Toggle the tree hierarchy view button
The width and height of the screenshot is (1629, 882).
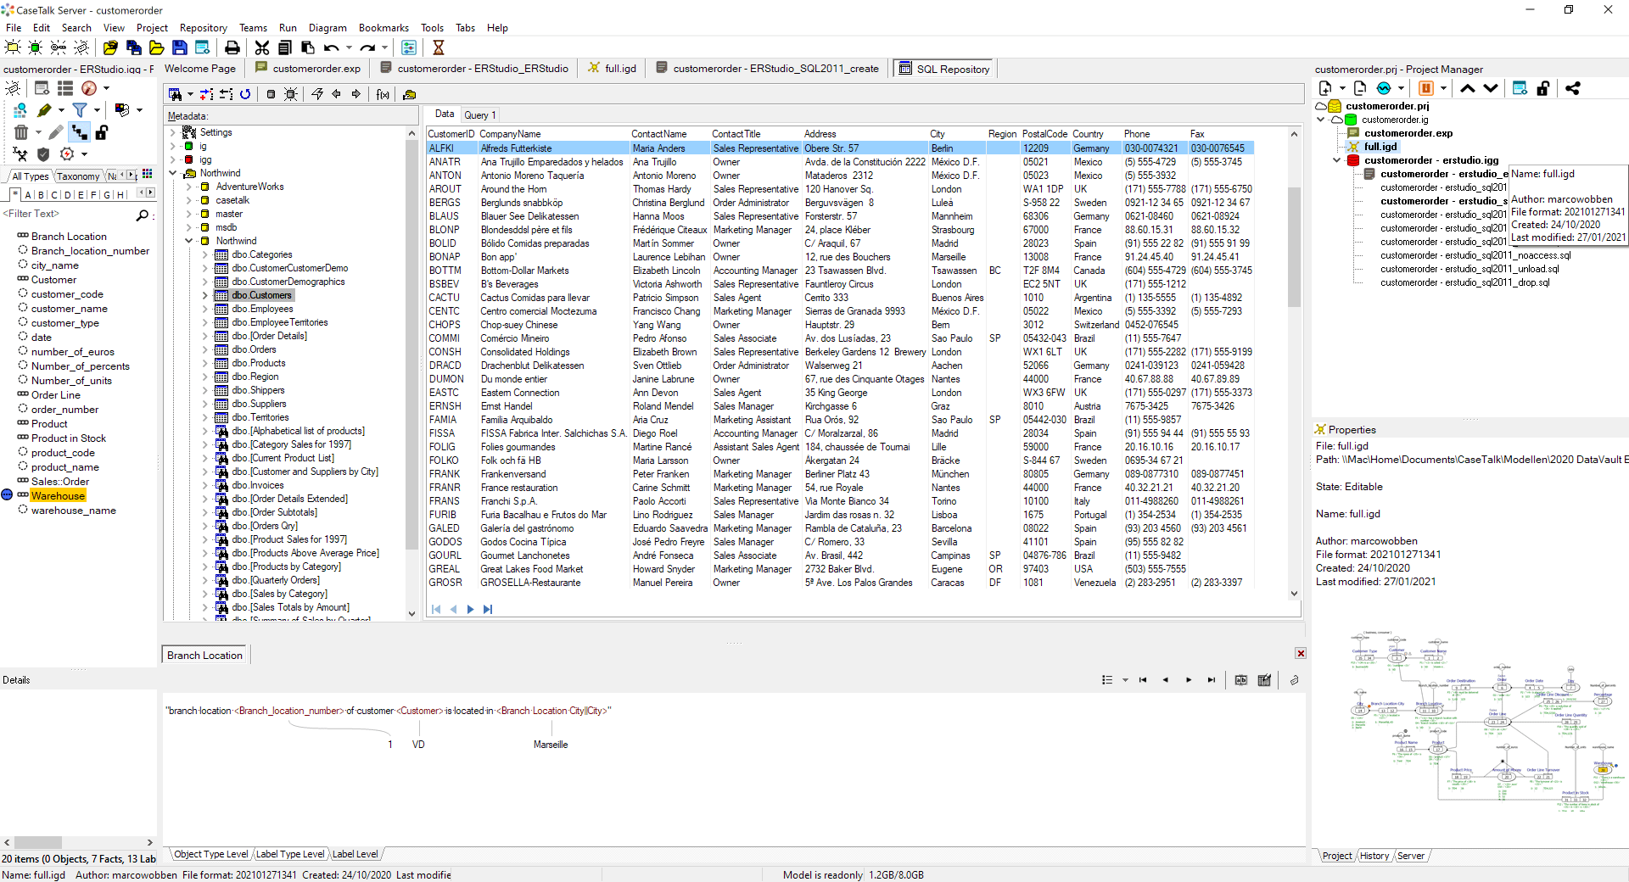tap(80, 131)
